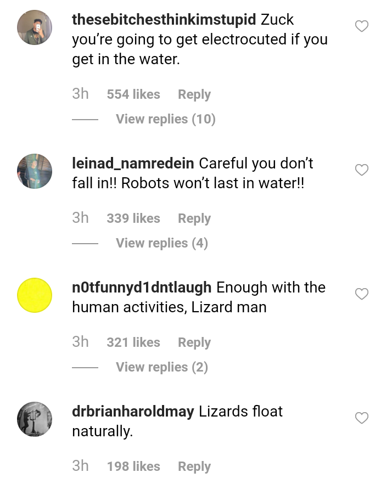Reply to the Lizards float naturally comment
This screenshot has height=478, width=392.
[194, 466]
